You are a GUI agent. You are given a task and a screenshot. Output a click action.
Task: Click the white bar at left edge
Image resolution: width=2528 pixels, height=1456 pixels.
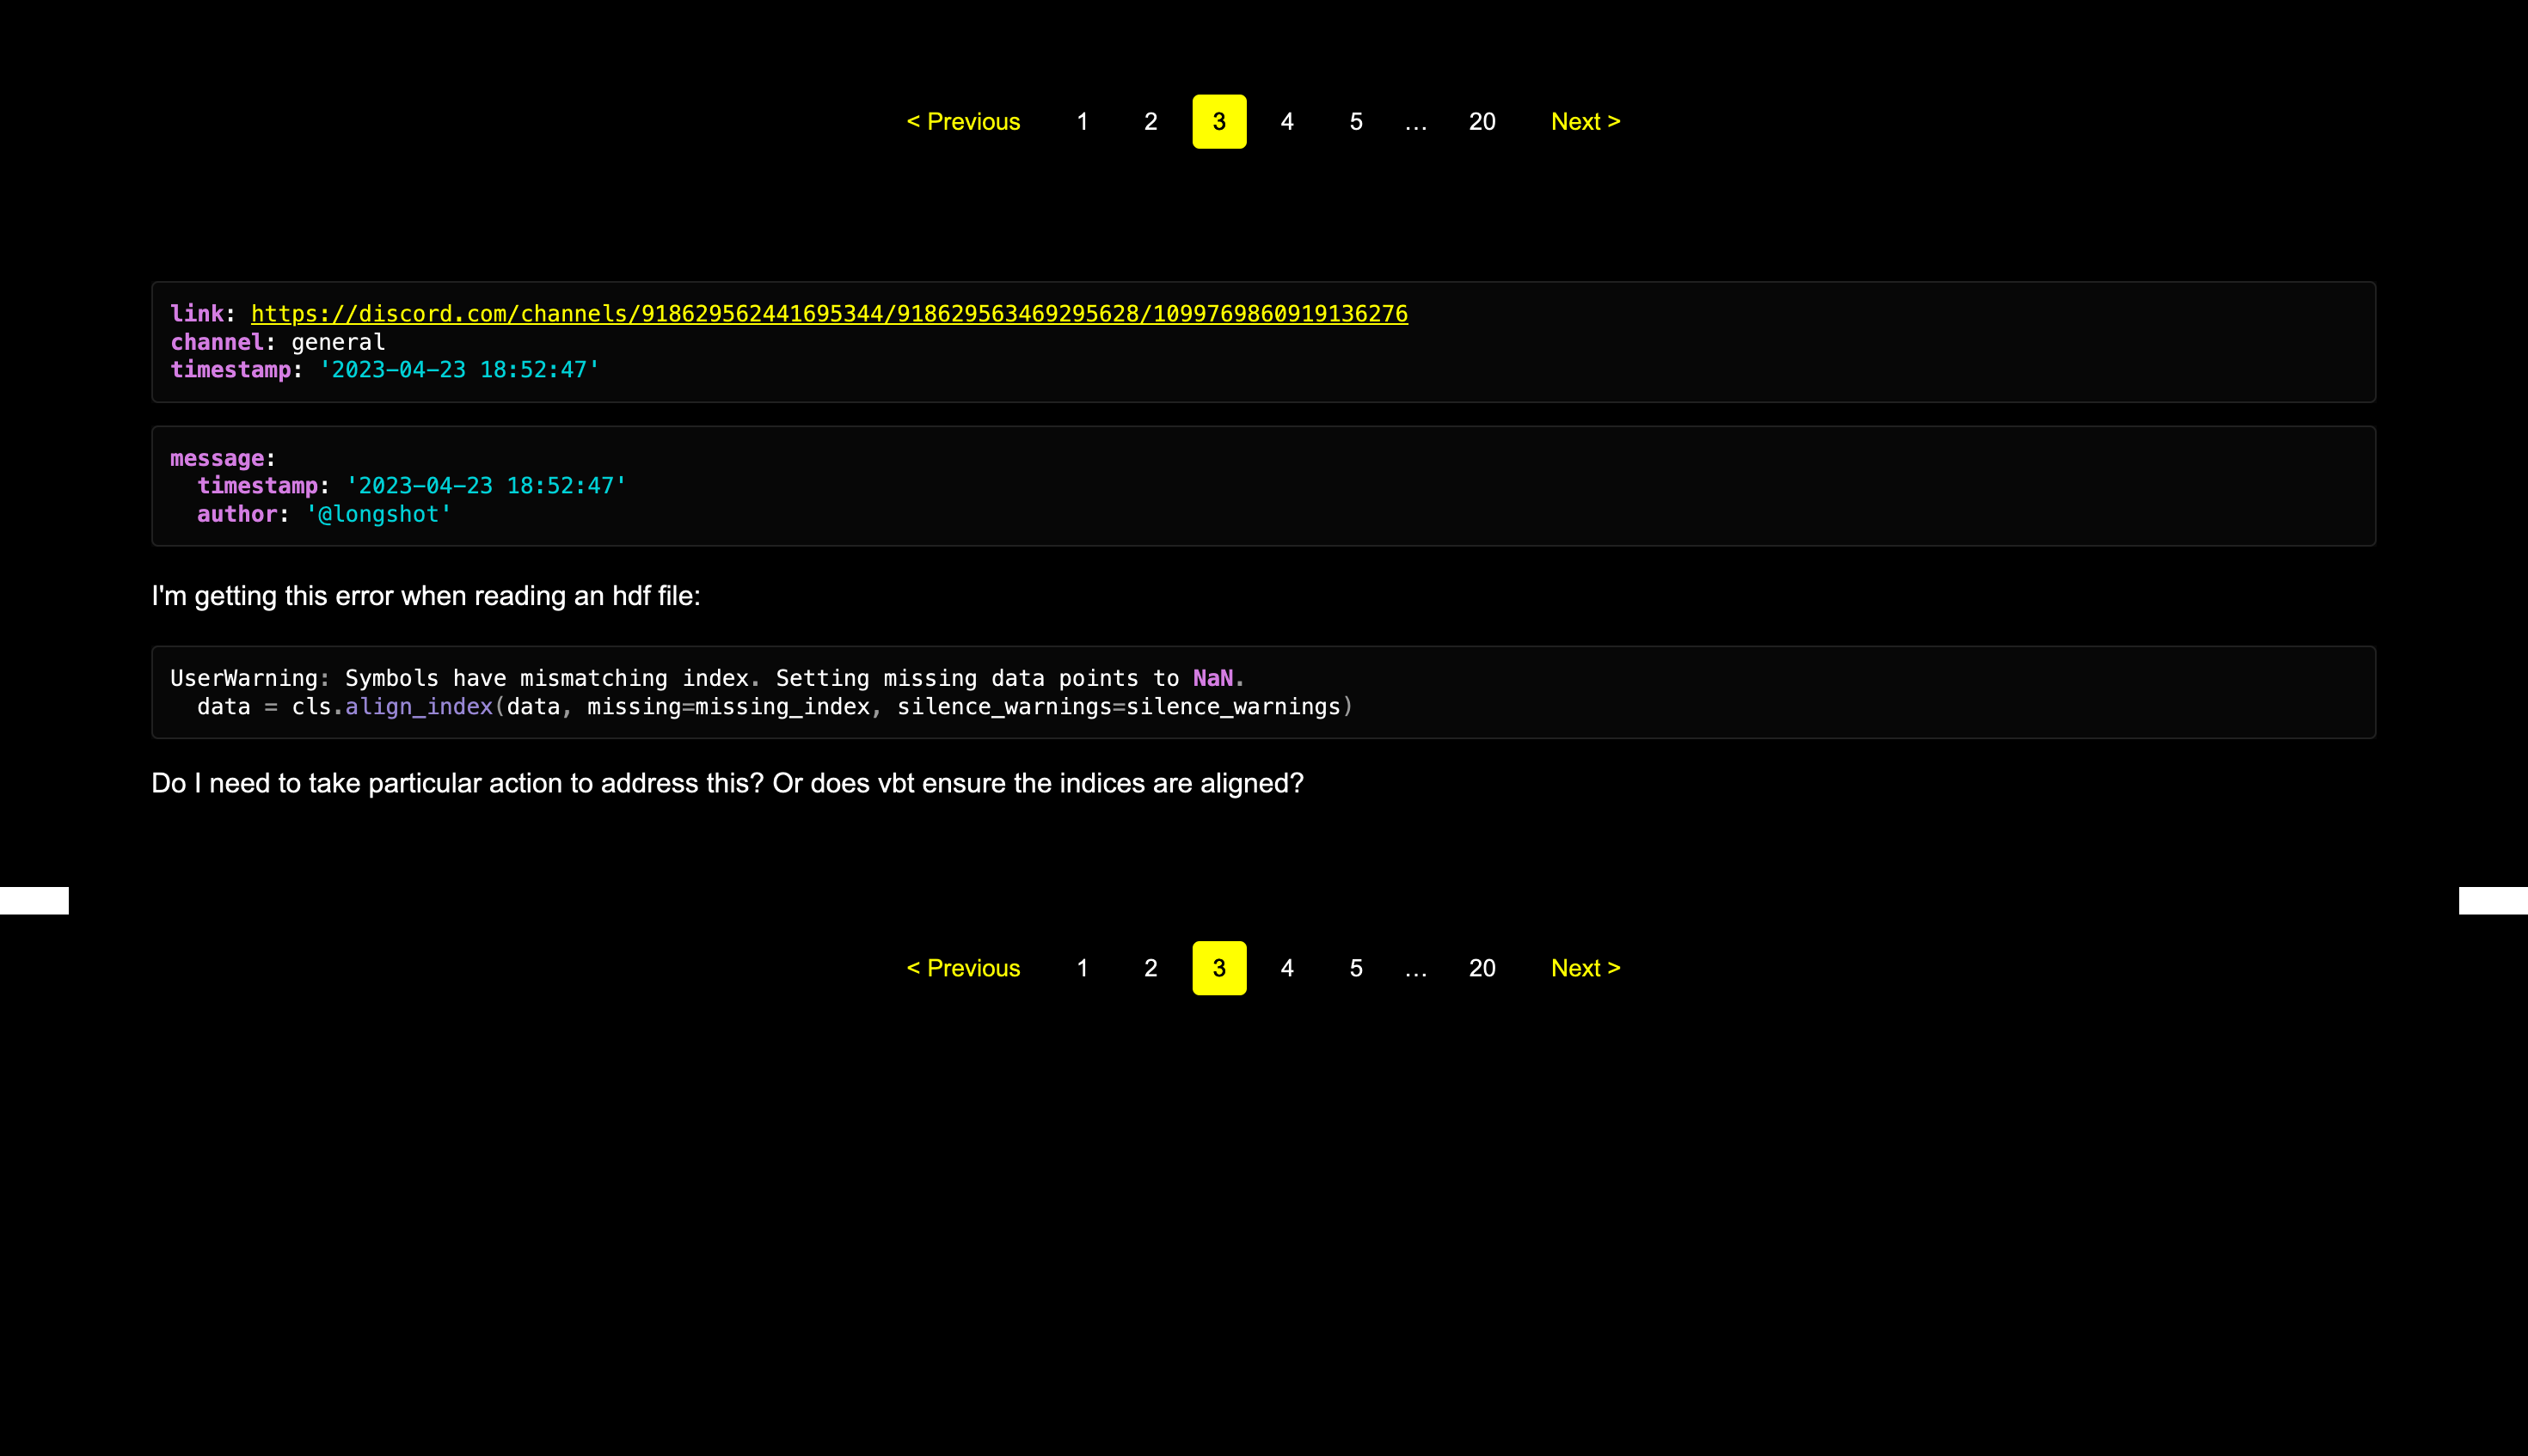click(x=34, y=900)
